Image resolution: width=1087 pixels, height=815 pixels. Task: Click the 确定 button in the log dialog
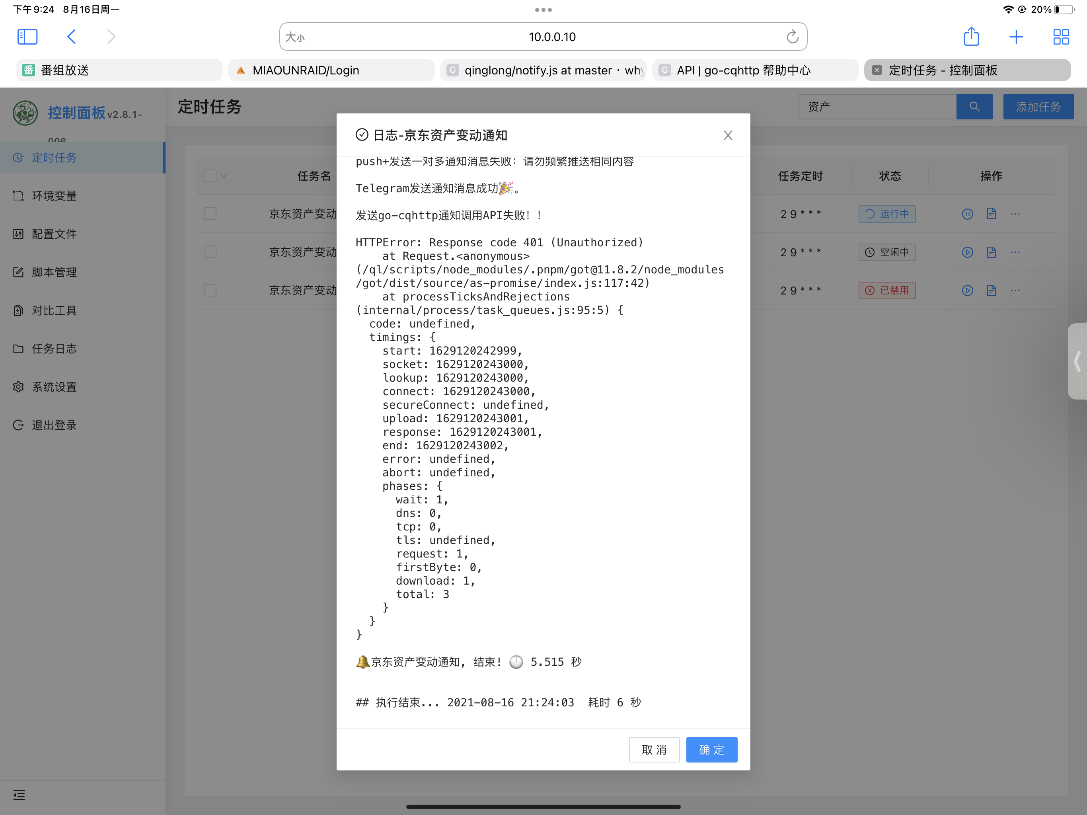711,750
